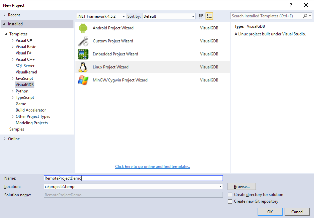Choose the Embedded Project Wizard chip icon
Screen dimensions: 314x218
[x=83, y=54]
